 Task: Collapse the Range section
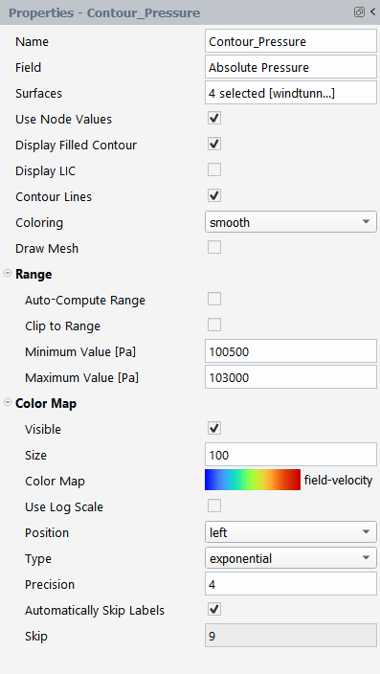(x=8, y=274)
